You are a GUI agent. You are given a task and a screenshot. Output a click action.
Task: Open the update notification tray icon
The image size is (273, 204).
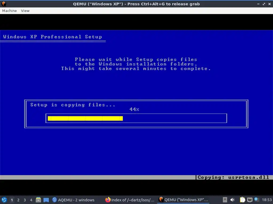(256, 199)
